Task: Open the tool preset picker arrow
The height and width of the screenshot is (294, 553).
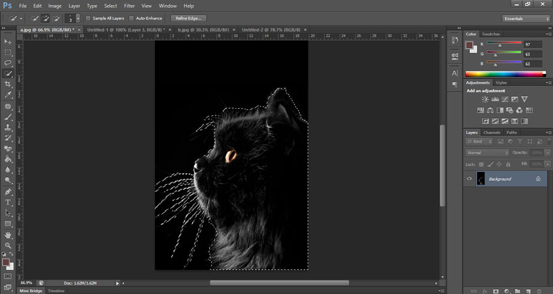Action: pyautogui.click(x=21, y=18)
